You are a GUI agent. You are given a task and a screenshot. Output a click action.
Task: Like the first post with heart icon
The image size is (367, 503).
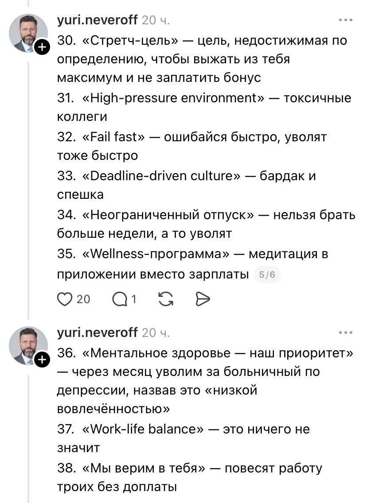point(65,299)
